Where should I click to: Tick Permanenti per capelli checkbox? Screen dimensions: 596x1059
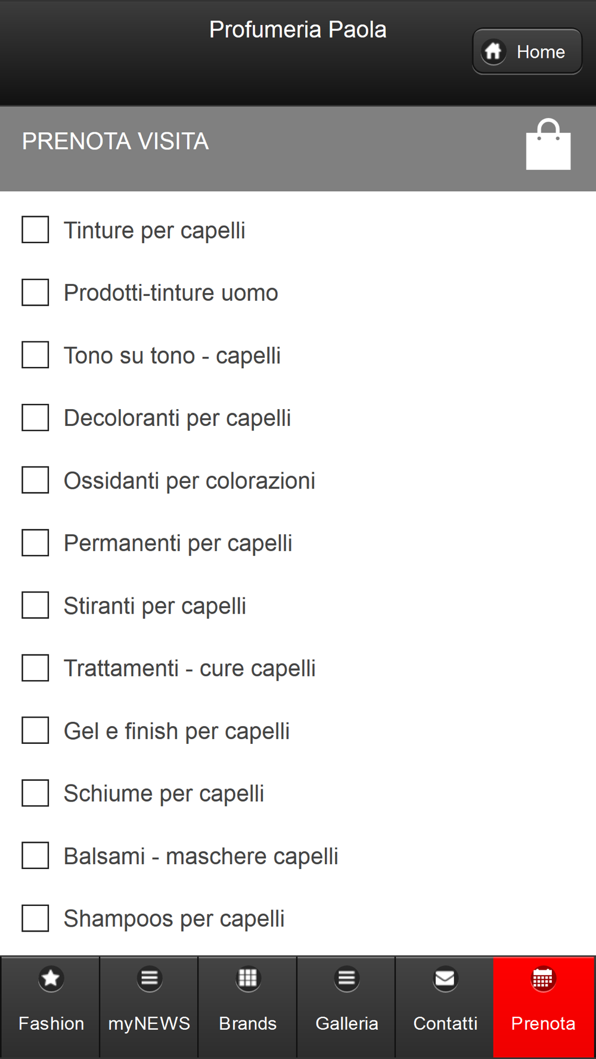[x=35, y=543]
